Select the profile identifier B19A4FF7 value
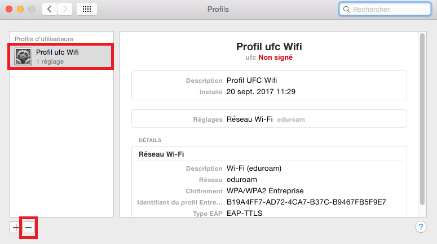The width and height of the screenshot is (437, 244). point(306,202)
